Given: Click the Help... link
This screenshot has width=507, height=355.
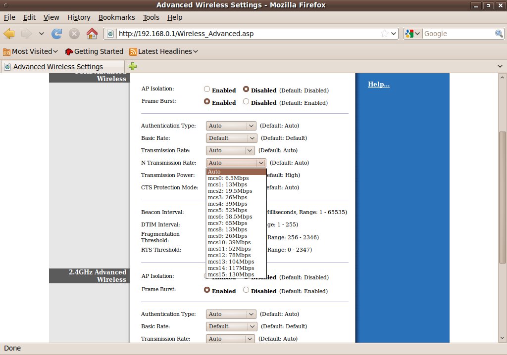Looking at the screenshot, I should click(378, 85).
